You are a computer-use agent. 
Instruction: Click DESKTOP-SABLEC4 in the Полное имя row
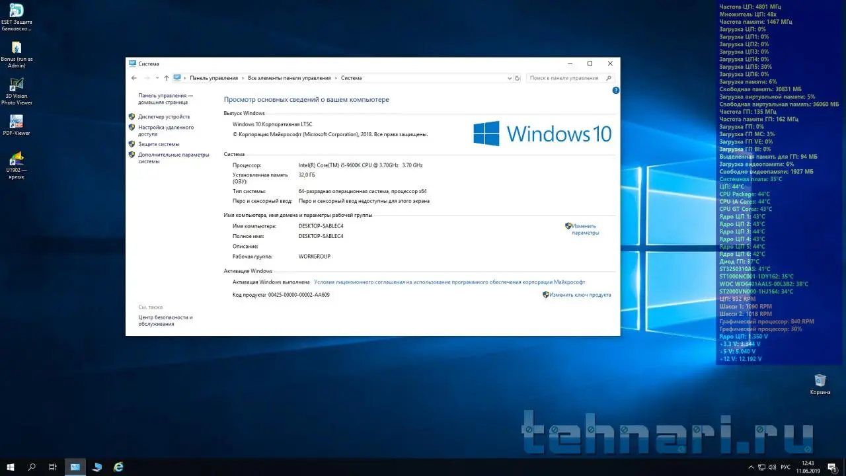click(321, 236)
